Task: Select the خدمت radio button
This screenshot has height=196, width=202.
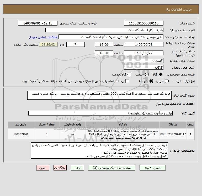Action: pyautogui.click(x=147, y=74)
